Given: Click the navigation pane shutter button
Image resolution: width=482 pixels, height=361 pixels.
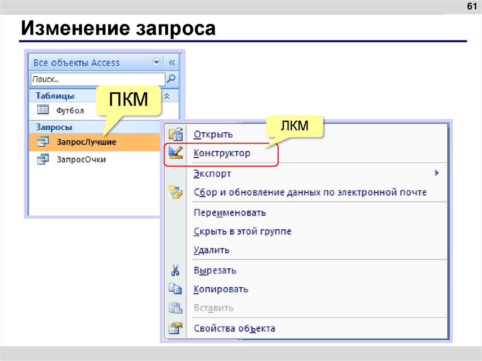Looking at the screenshot, I should coord(172,62).
